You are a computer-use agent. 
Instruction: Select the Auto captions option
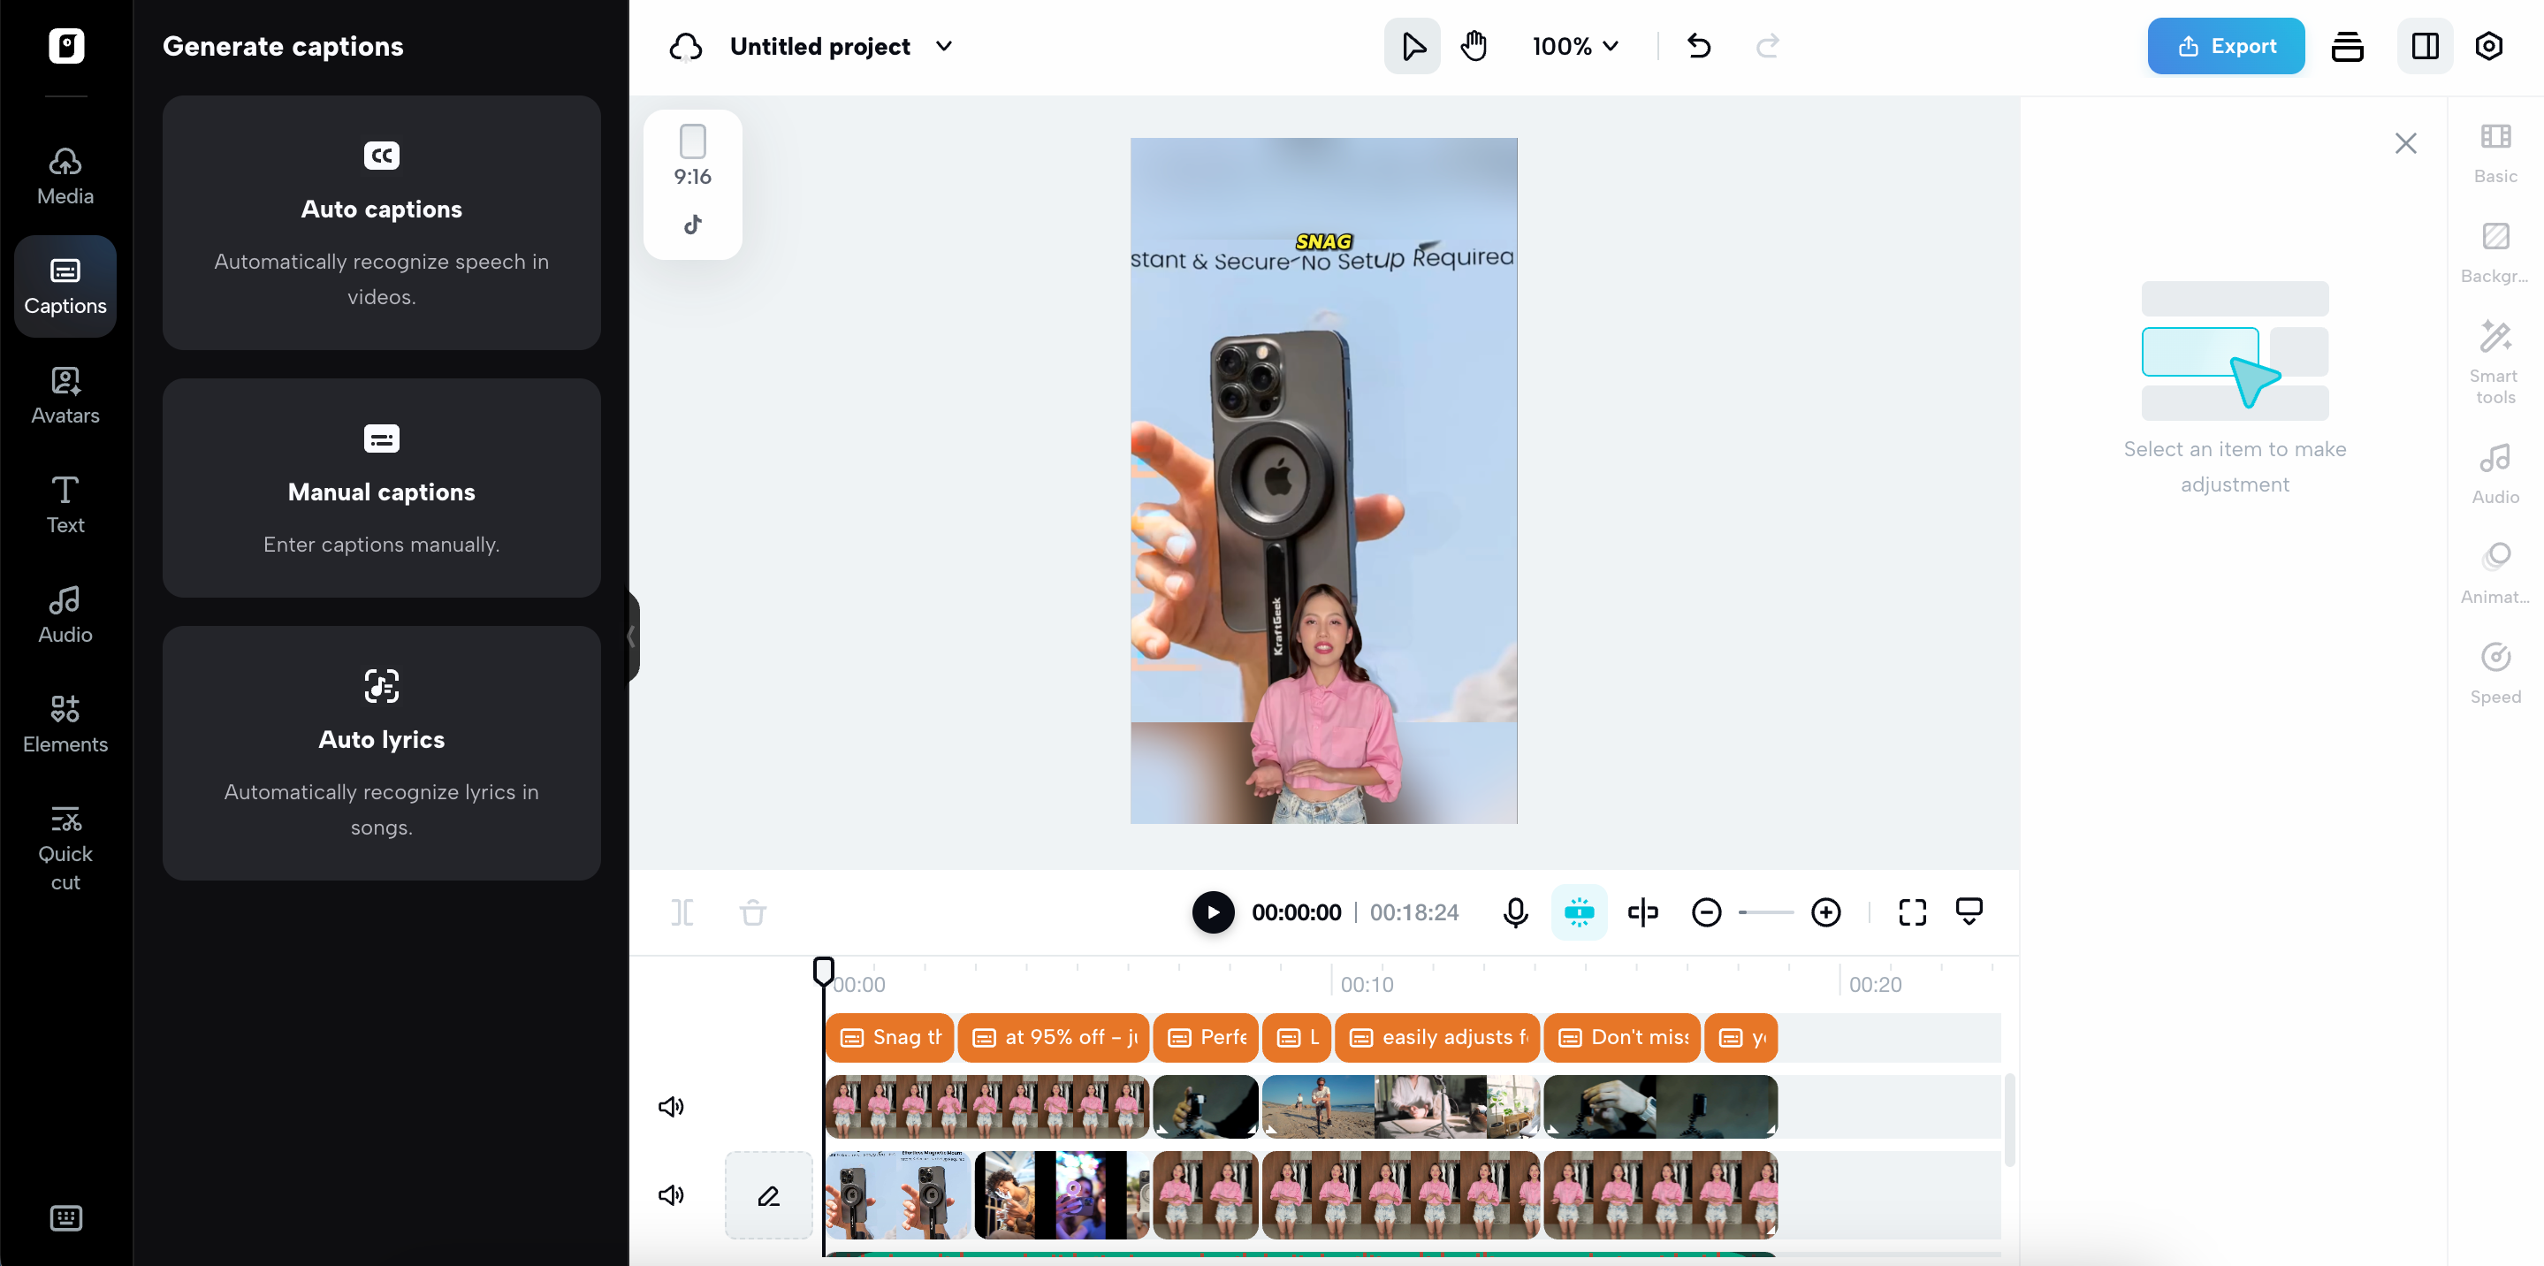tap(381, 223)
